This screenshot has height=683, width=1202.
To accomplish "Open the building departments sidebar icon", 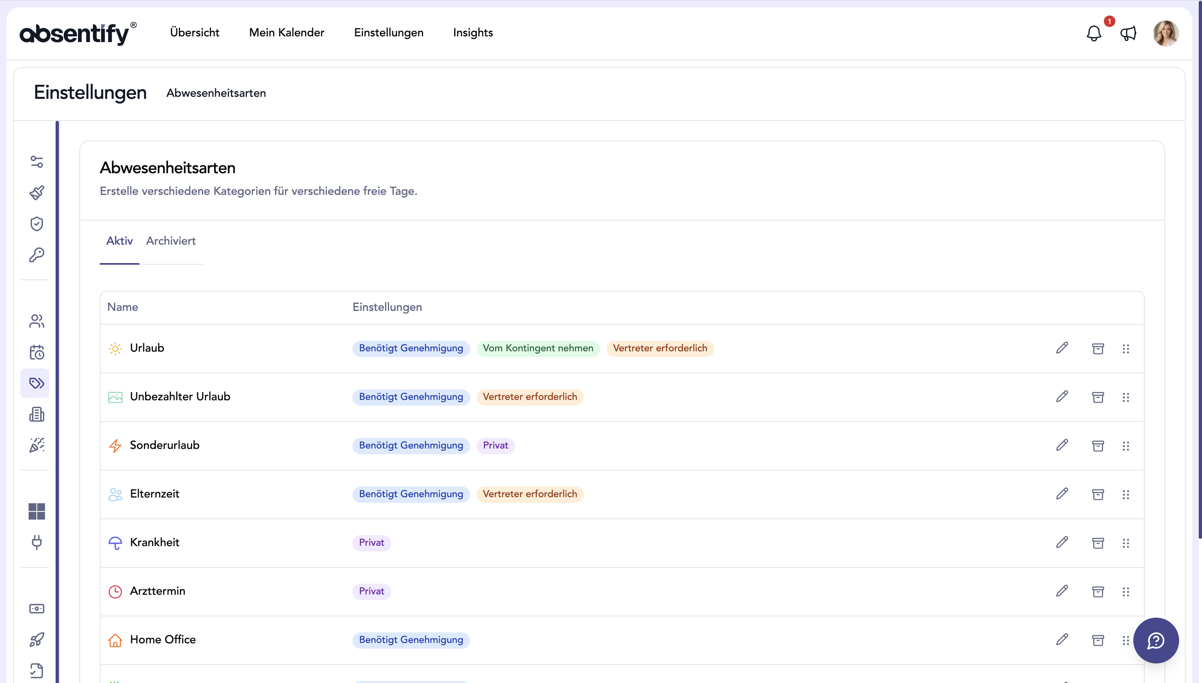I will coord(37,414).
